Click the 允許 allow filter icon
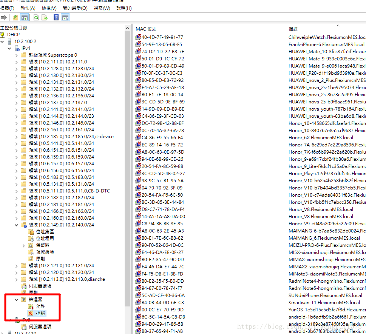 click(x=31, y=306)
